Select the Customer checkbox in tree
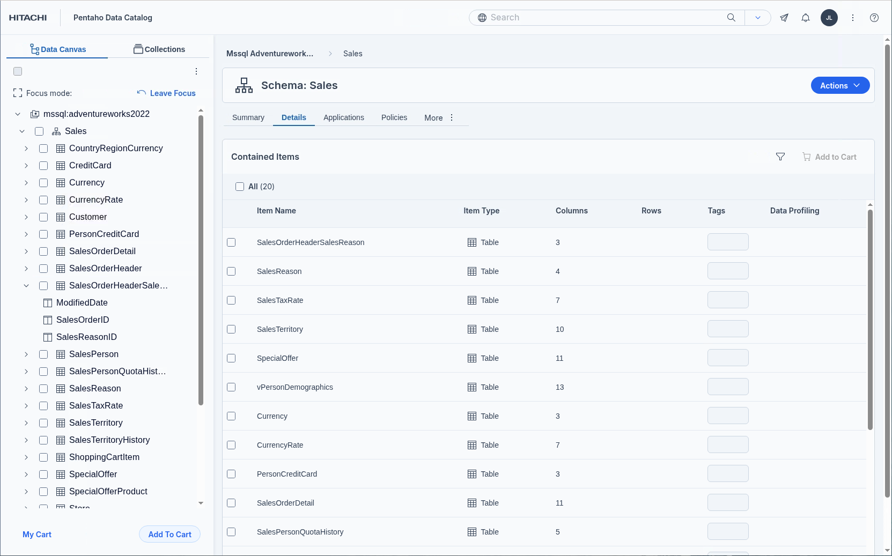Image resolution: width=892 pixels, height=556 pixels. tap(43, 217)
